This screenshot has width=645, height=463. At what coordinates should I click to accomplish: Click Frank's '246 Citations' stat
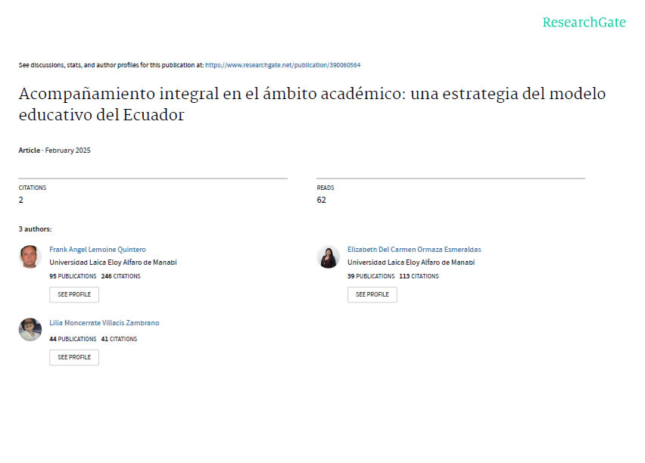pos(121,276)
